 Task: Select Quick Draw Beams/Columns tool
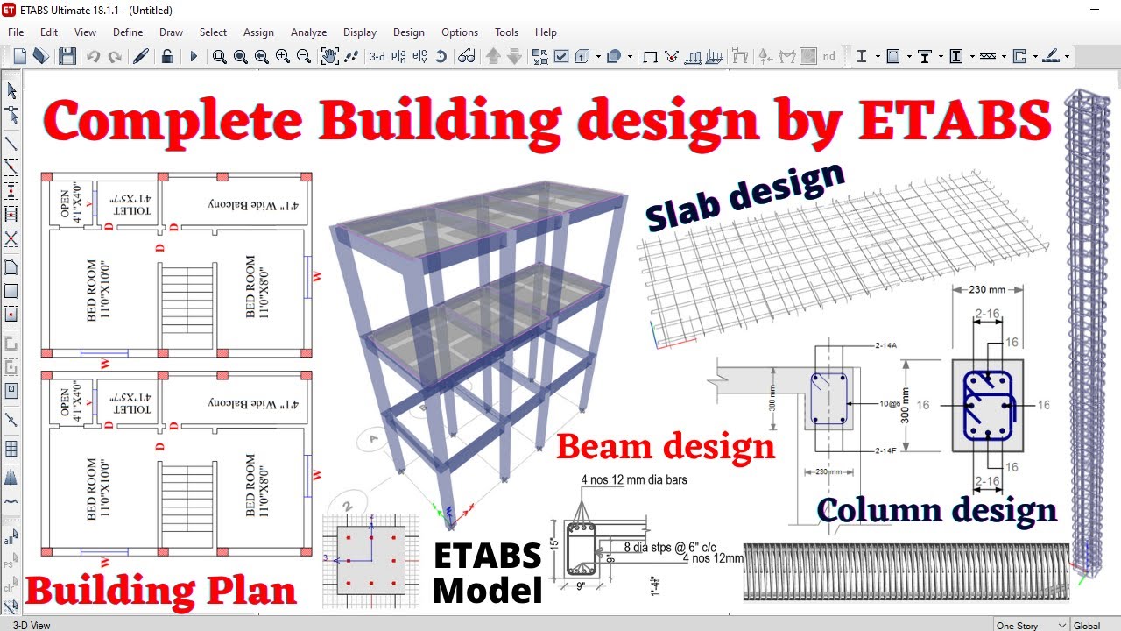pyautogui.click(x=11, y=167)
